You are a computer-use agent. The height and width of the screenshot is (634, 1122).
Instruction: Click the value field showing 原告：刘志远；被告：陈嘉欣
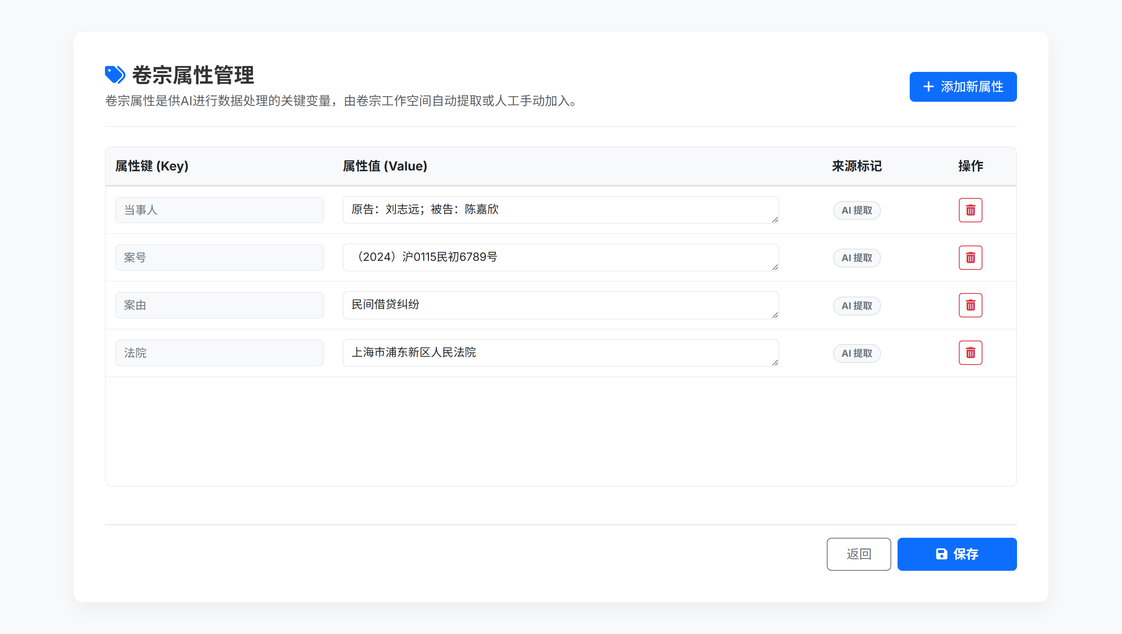pos(560,209)
